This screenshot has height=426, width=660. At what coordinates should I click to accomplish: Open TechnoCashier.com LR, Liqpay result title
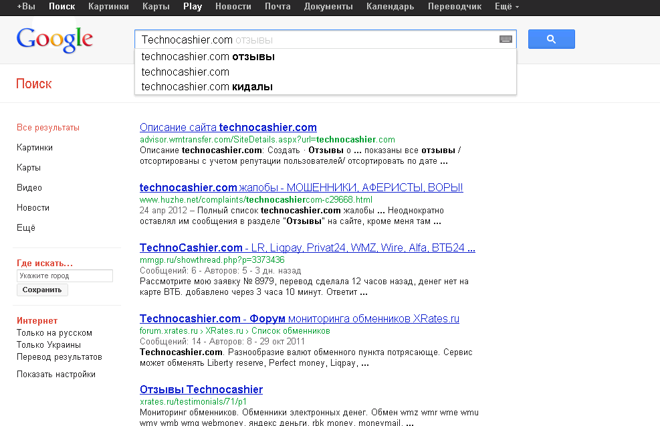click(308, 247)
